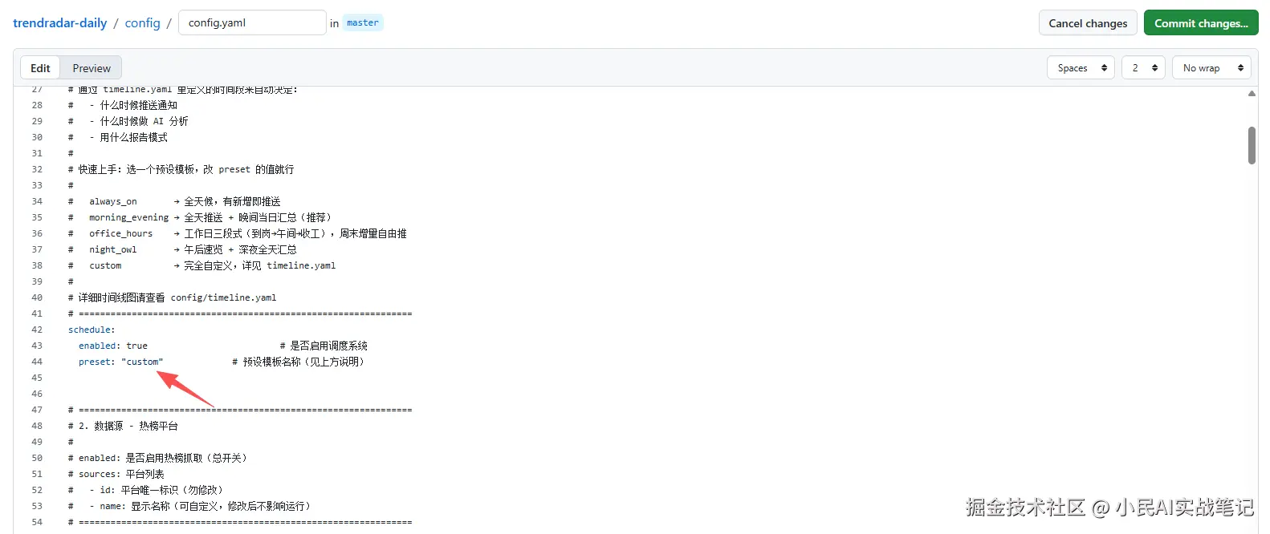Viewport: 1270px width, 534px height.
Task: Open the indent size dropdown
Action: point(1143,68)
